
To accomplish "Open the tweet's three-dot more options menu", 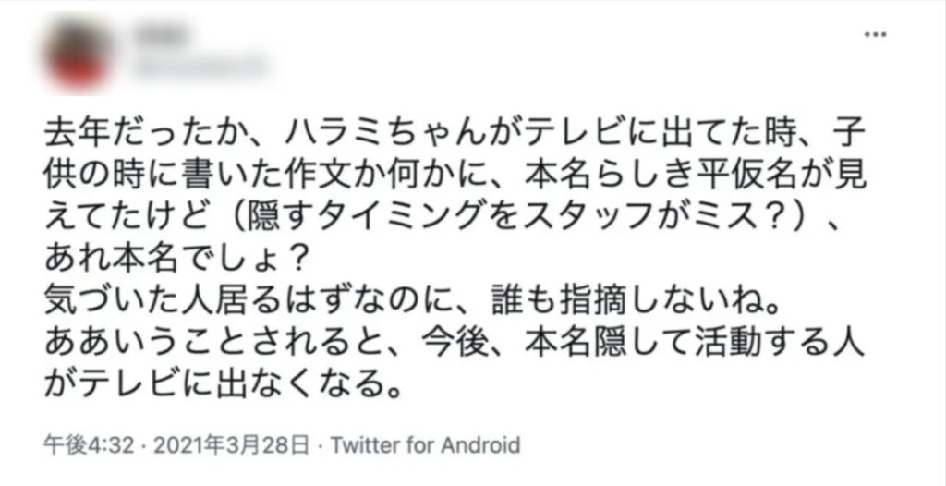I will coord(875,34).
